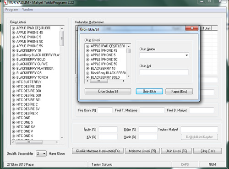Select HTC DESİRE SV item
This screenshot has height=169, width=229.
pos(28,109)
